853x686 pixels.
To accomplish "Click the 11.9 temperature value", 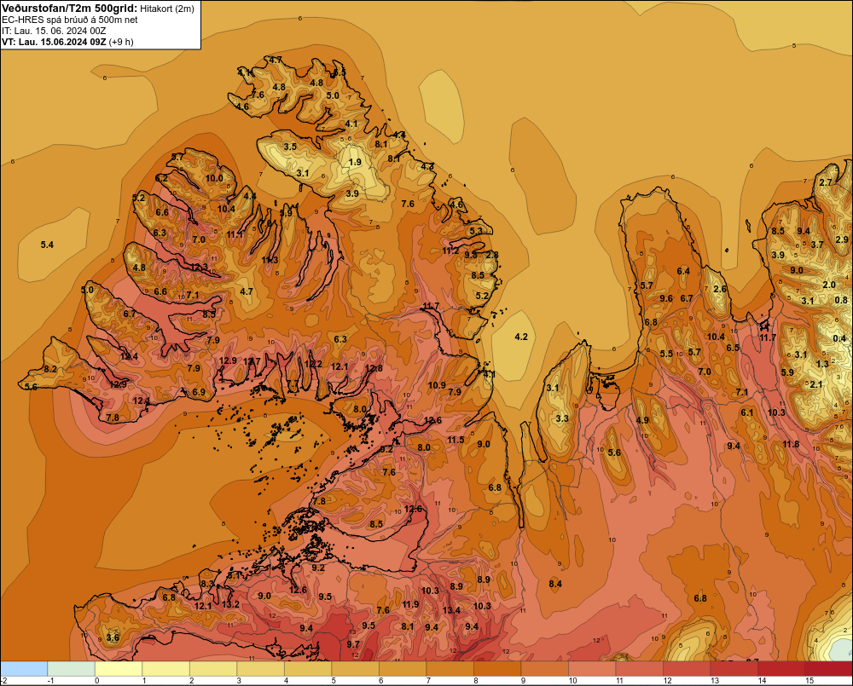I will [x=411, y=604].
